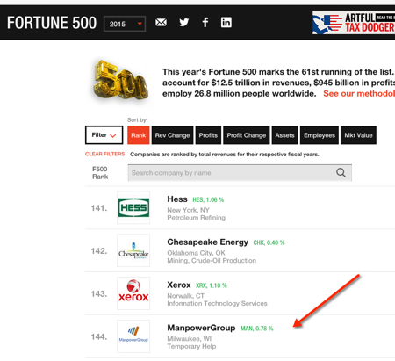Click the search magnifier icon
The width and height of the screenshot is (395, 361).
341,172
